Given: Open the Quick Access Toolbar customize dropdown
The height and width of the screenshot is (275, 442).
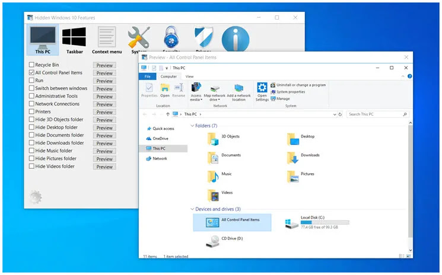Looking at the screenshot, I should pos(167,68).
